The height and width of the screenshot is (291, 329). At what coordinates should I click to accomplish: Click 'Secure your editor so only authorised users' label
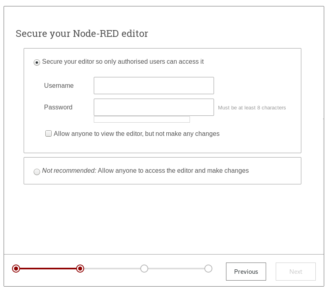coord(123,61)
